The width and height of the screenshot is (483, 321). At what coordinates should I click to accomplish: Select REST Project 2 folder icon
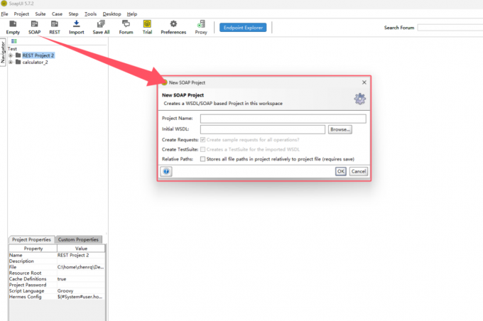(x=18, y=55)
